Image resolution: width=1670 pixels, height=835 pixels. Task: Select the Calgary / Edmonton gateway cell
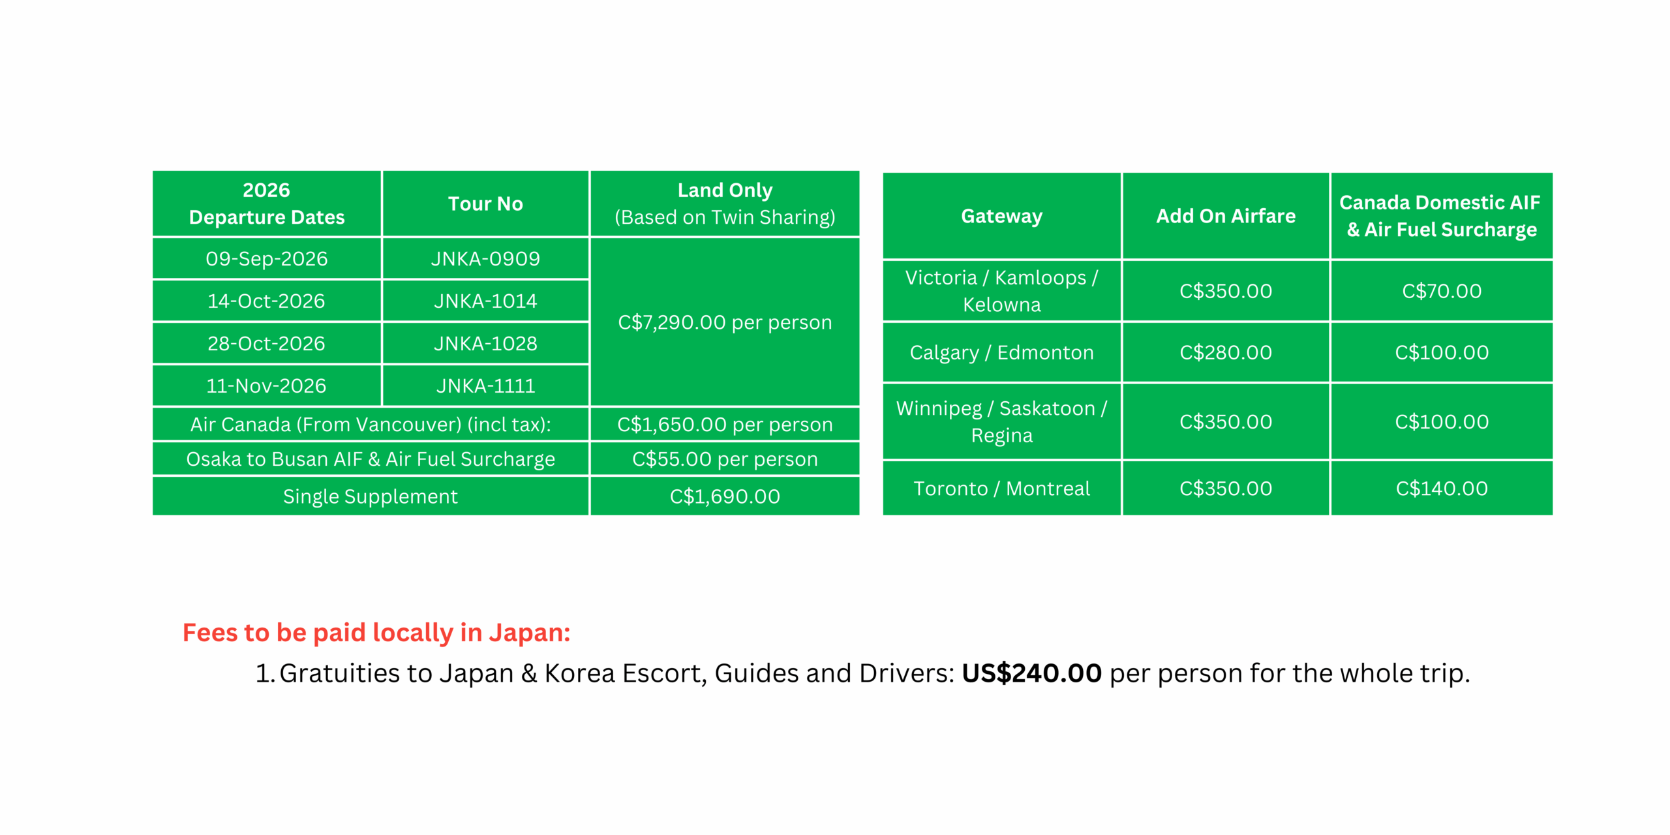pyautogui.click(x=1001, y=353)
